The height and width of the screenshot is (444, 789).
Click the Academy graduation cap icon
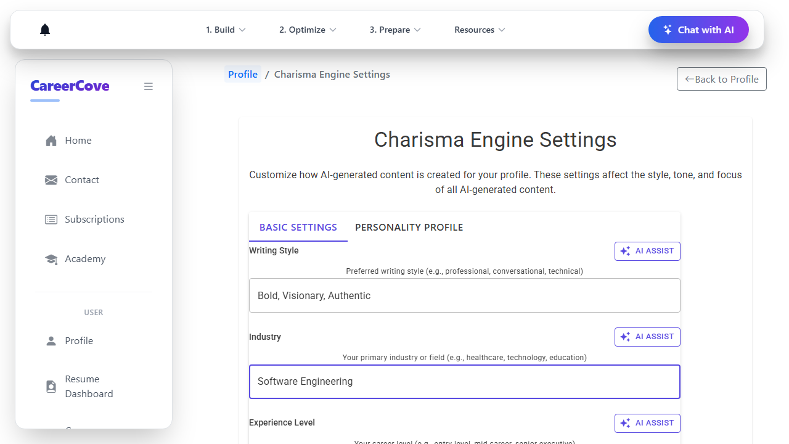pyautogui.click(x=51, y=259)
